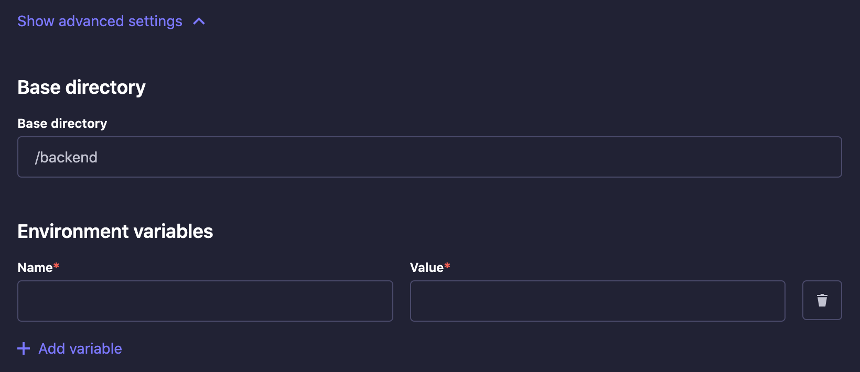The image size is (860, 372).
Task: Click the upward chevron next to Show advanced settings
Action: pos(199,21)
